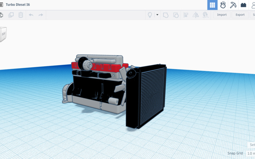Undo the last action
Image resolution: width=255 pixels, height=159 pixels.
coord(31,15)
